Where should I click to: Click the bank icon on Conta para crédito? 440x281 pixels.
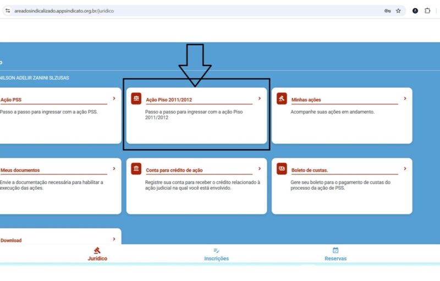(x=136, y=169)
